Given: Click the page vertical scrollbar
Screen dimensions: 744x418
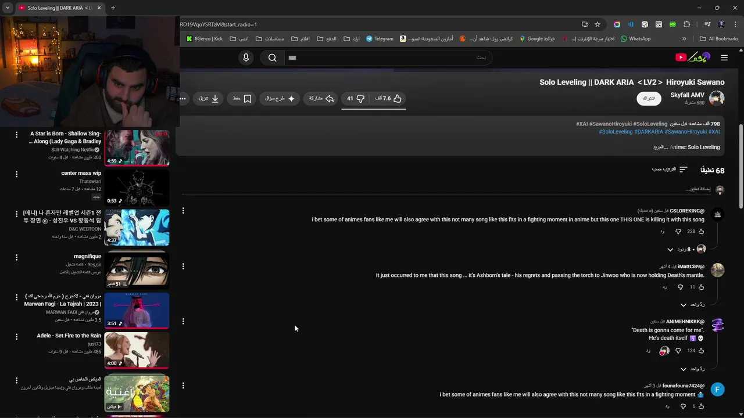Looking at the screenshot, I should pyautogui.click(x=741, y=165).
